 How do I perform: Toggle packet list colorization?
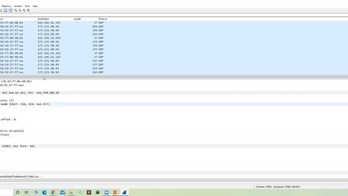point(10,10)
